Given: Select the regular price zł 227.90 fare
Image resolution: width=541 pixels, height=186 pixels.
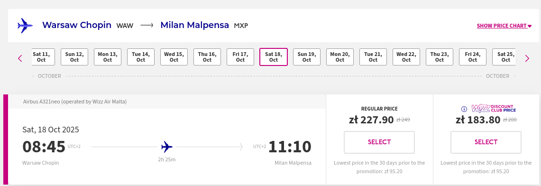Looking at the screenshot, I should pos(379,142).
